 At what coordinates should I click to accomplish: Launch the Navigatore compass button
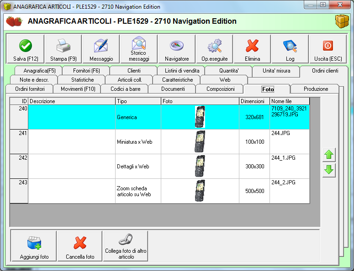[177, 49]
